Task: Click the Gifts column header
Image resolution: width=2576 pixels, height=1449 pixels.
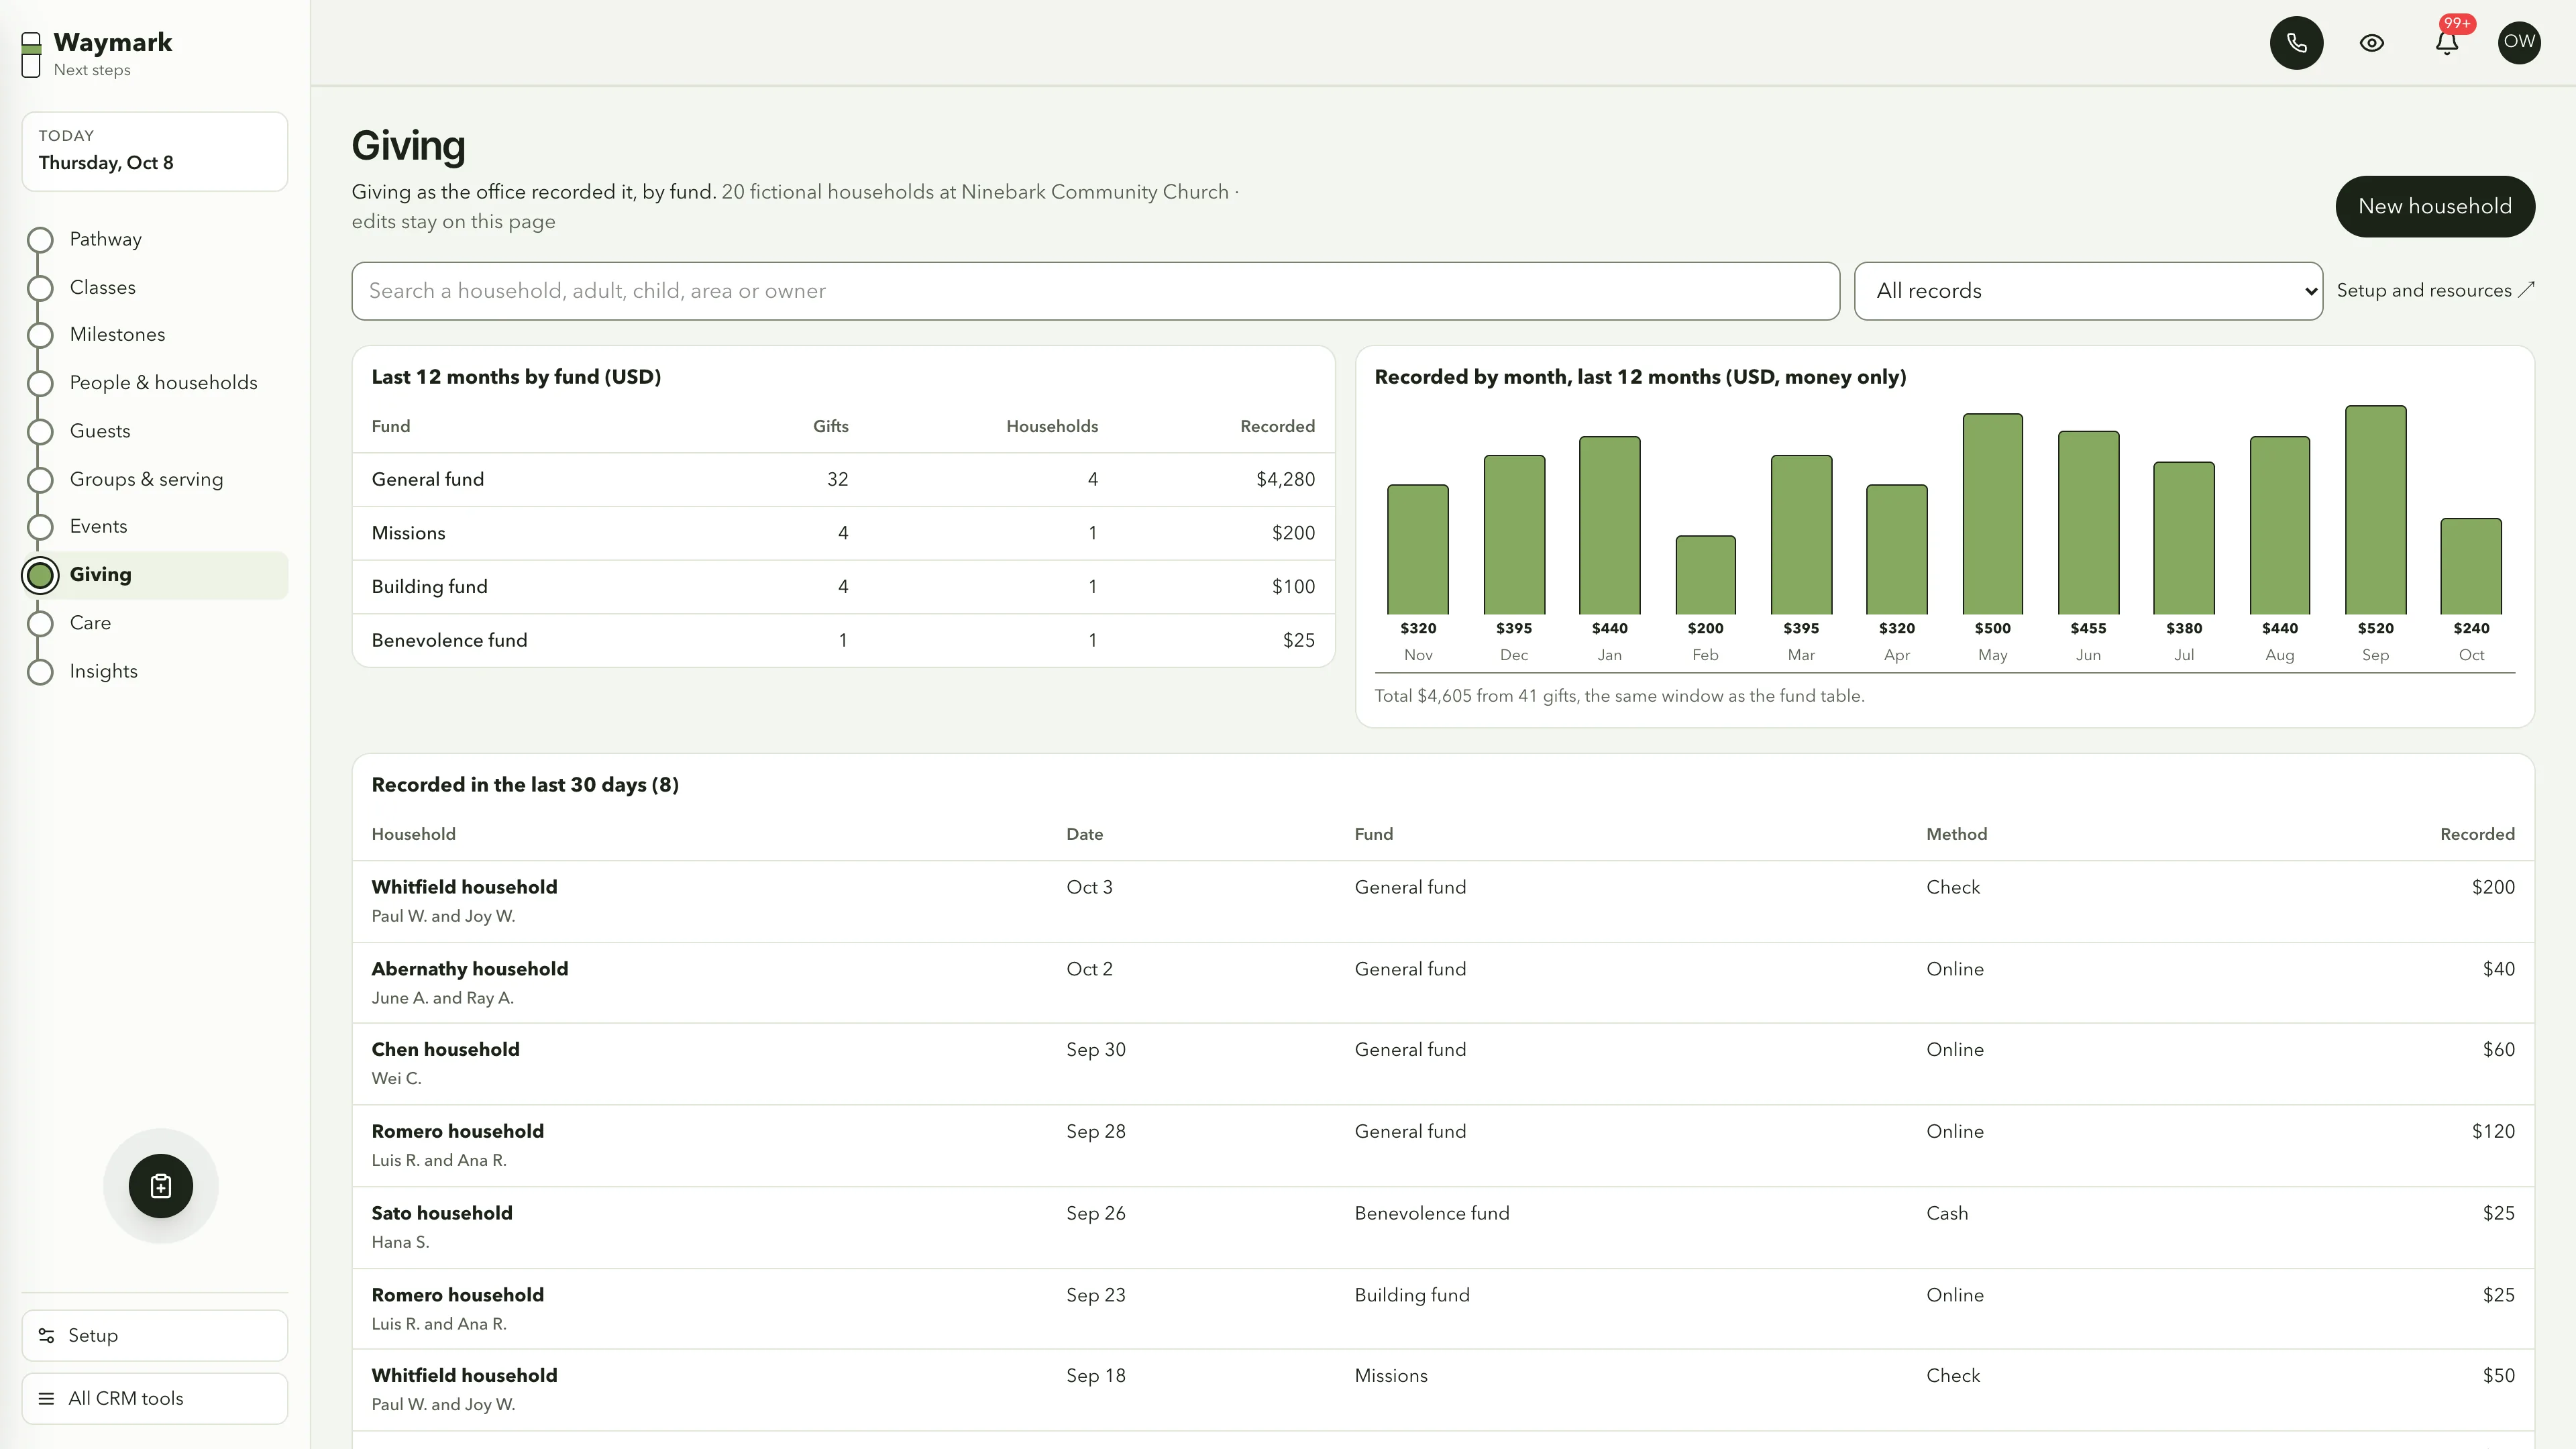Action: tap(830, 426)
